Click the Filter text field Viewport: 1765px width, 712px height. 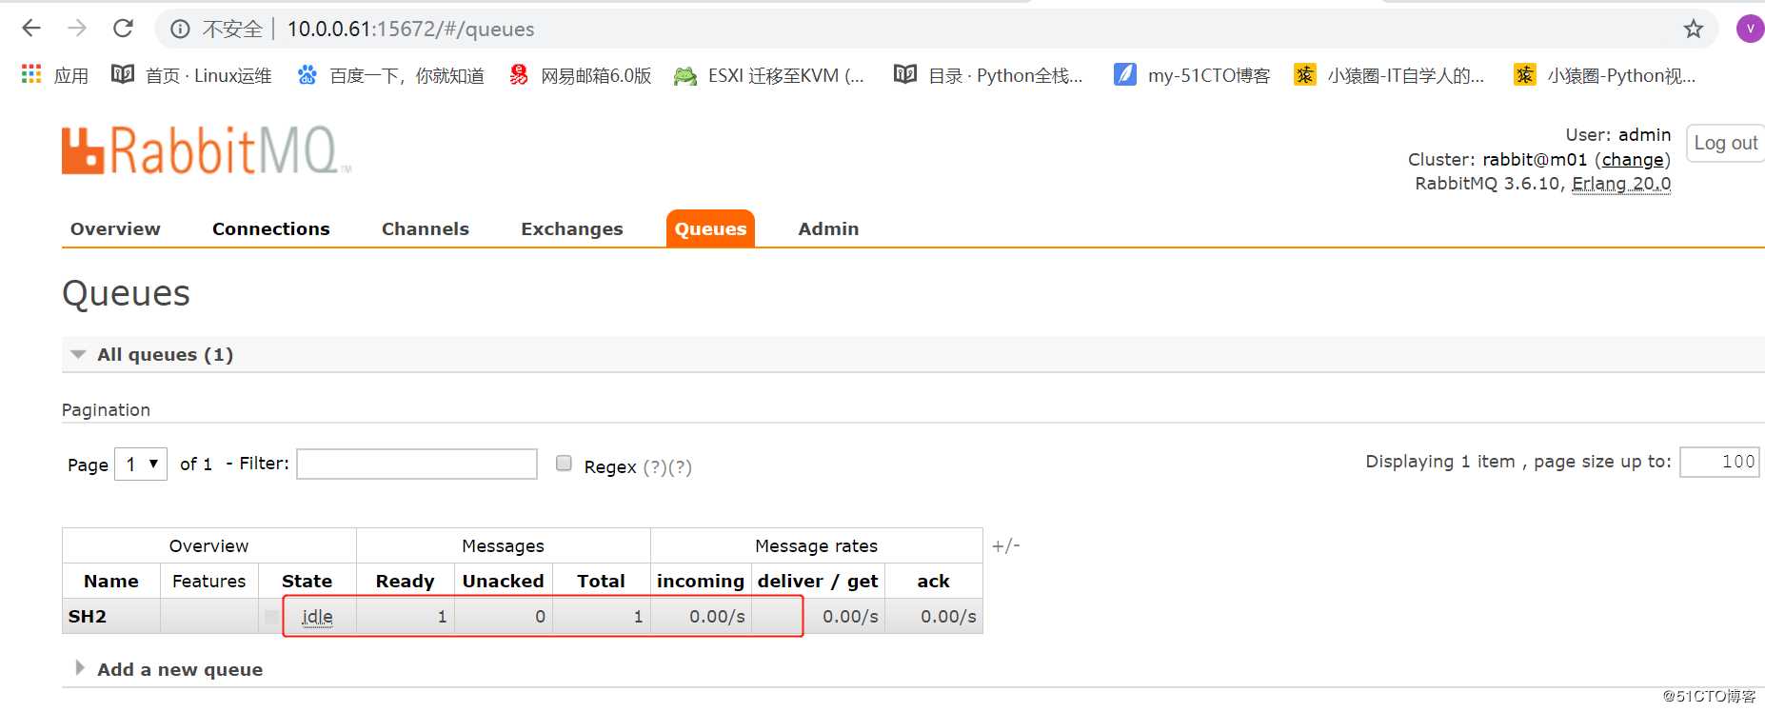(417, 464)
